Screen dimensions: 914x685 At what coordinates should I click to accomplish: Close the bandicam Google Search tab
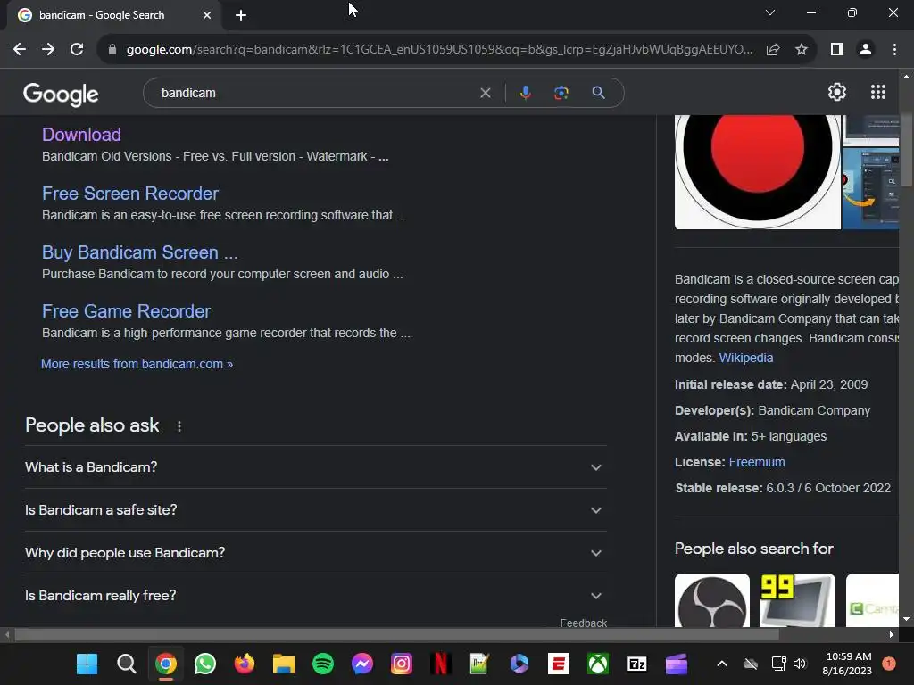207,15
